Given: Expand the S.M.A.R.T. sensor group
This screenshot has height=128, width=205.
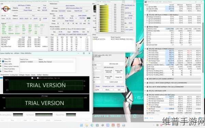Looking at the screenshot, I should point(145,83).
